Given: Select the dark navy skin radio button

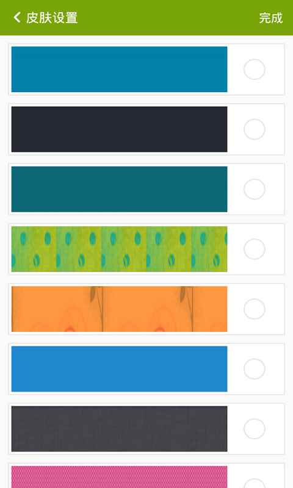Looking at the screenshot, I should [255, 129].
